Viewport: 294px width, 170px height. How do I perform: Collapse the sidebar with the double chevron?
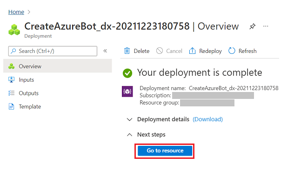(x=105, y=51)
